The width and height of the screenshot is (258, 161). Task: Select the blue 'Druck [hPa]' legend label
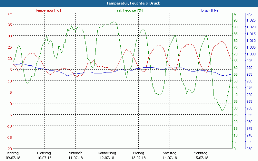click(x=210, y=10)
